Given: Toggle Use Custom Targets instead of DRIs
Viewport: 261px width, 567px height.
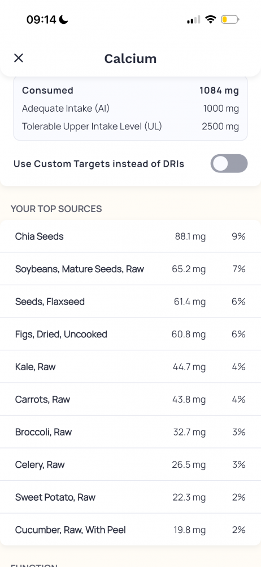Looking at the screenshot, I should tap(229, 163).
